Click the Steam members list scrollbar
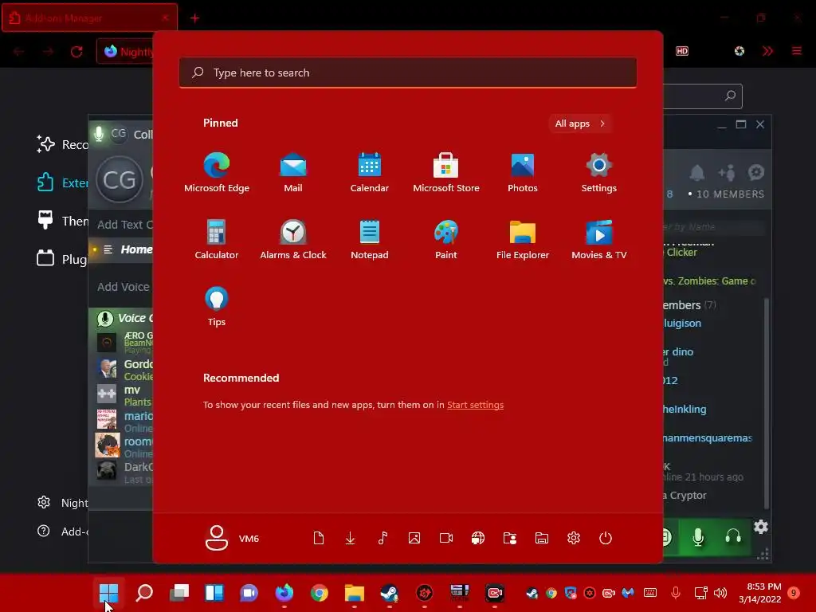 click(x=766, y=403)
